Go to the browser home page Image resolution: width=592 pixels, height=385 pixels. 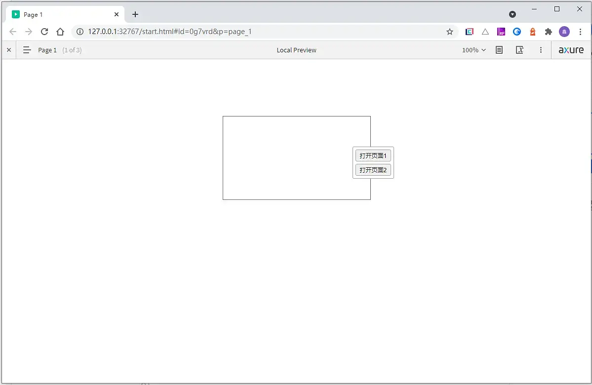pyautogui.click(x=60, y=32)
